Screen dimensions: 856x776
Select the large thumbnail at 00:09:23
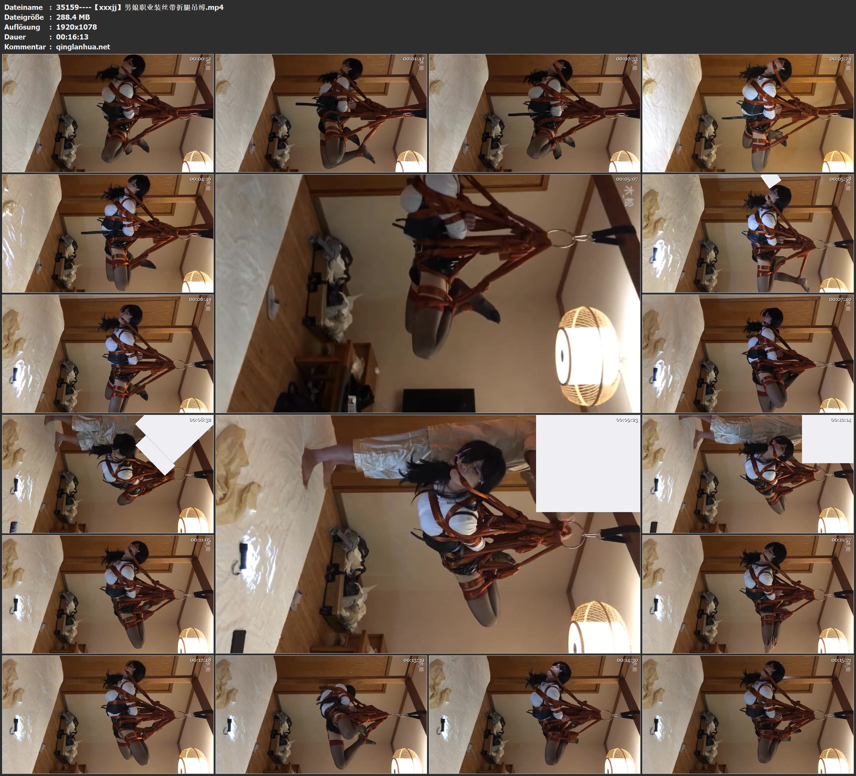(x=427, y=534)
